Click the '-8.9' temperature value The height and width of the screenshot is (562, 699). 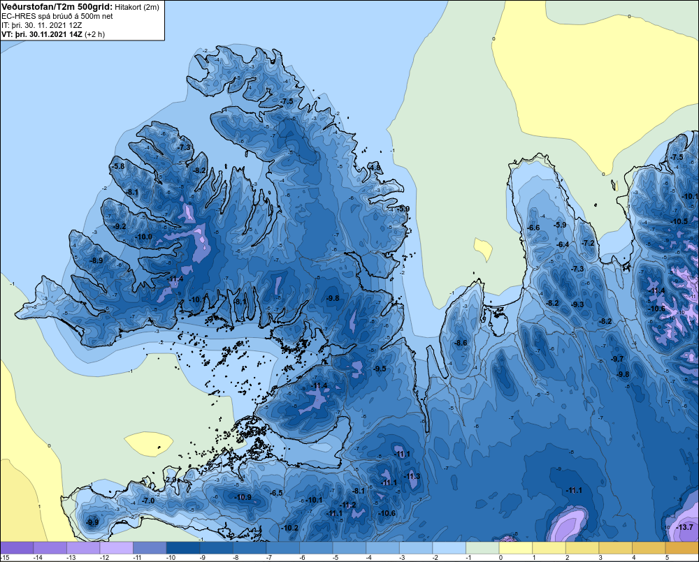(x=96, y=260)
